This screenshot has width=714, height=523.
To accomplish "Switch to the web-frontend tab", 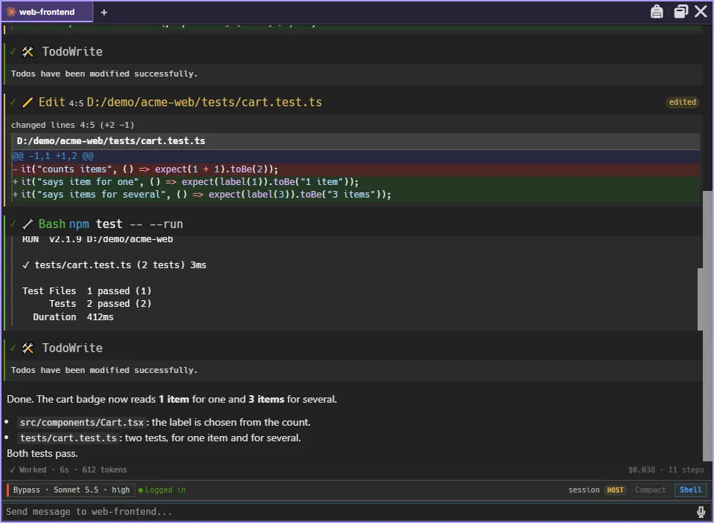I will (46, 12).
